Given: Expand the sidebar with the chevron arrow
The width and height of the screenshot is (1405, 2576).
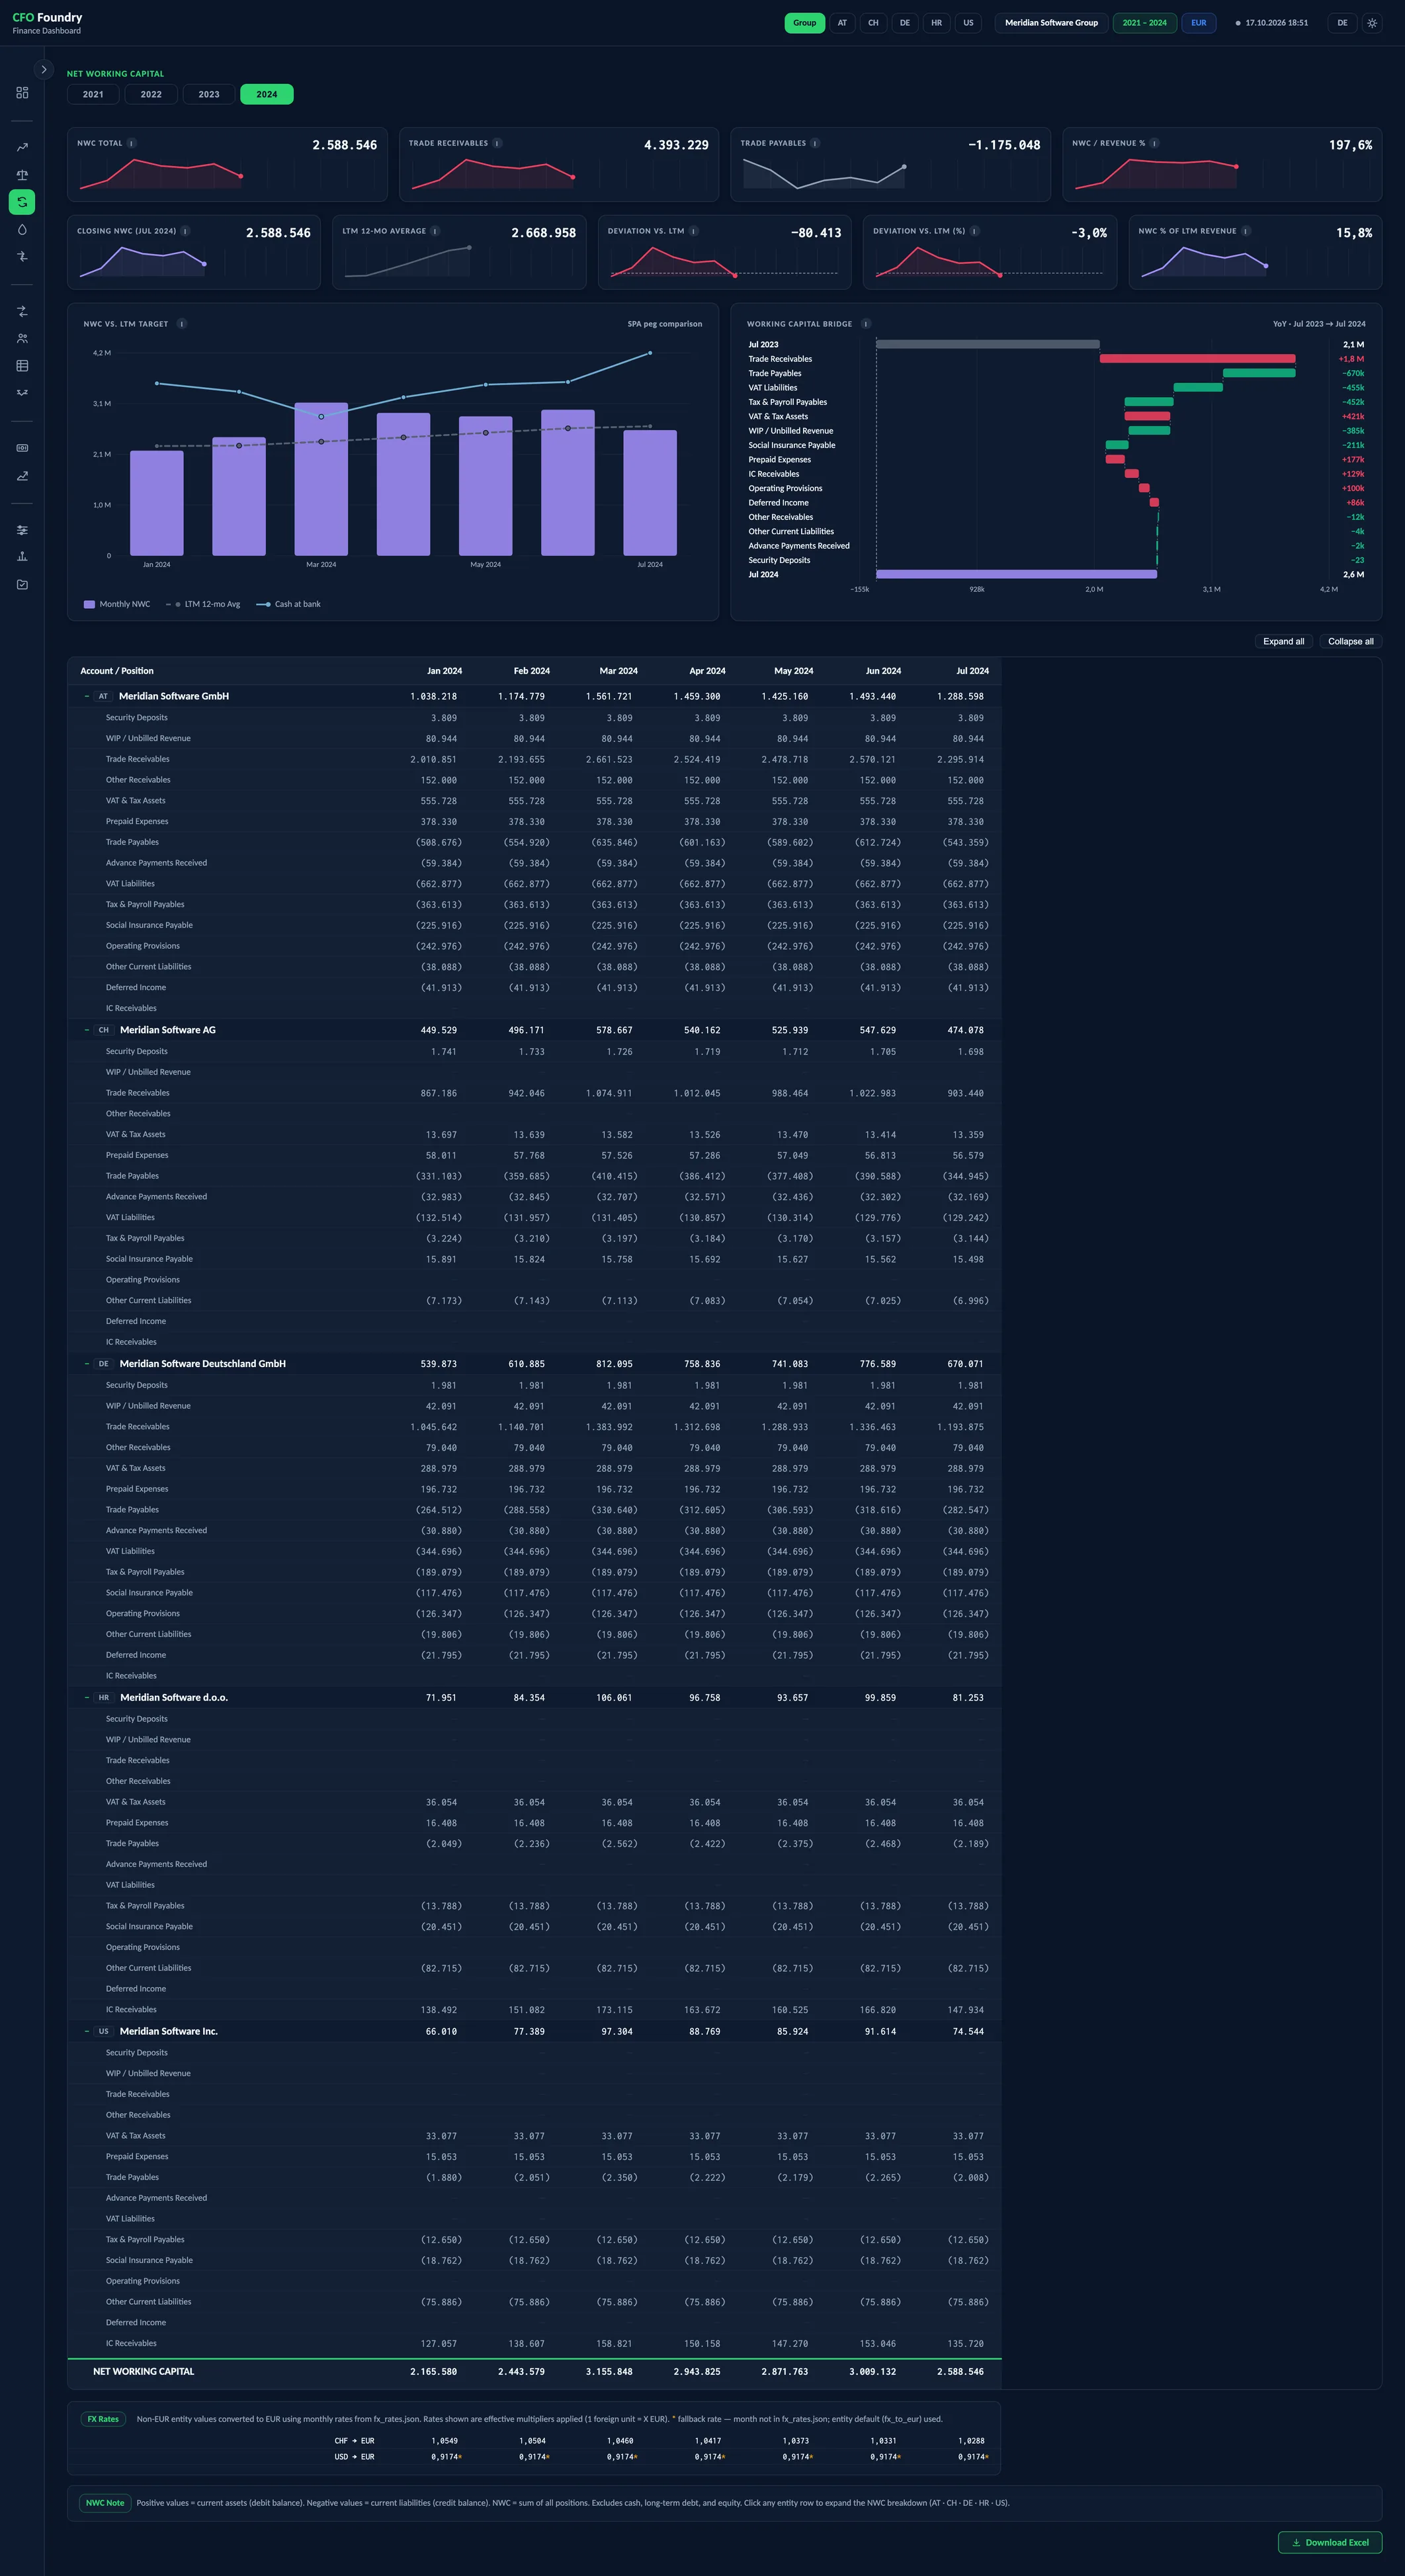Looking at the screenshot, I should pyautogui.click(x=44, y=69).
